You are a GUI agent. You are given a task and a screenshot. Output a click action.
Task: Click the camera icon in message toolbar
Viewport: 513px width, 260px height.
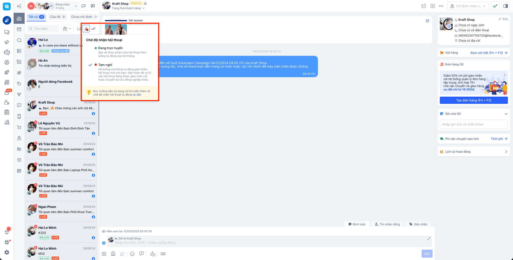[104, 254]
